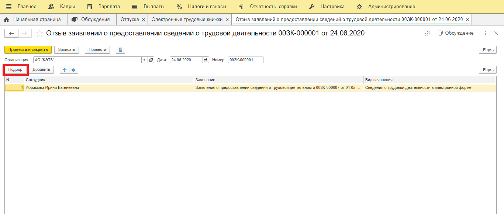504x214 pixels.
Task: Sort by Сотрудник column header
Action: tap(109, 80)
